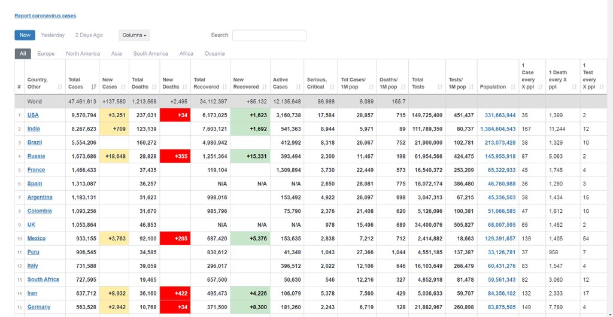Image resolution: width=613 pixels, height=317 pixels.
Task: Open India population link 1,384,604,543
Action: (x=498, y=129)
